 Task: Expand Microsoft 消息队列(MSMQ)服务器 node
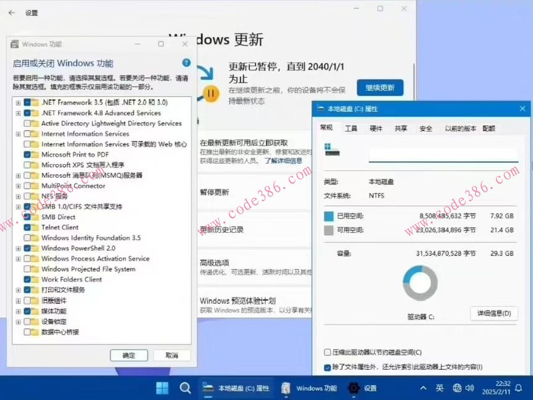[19, 175]
